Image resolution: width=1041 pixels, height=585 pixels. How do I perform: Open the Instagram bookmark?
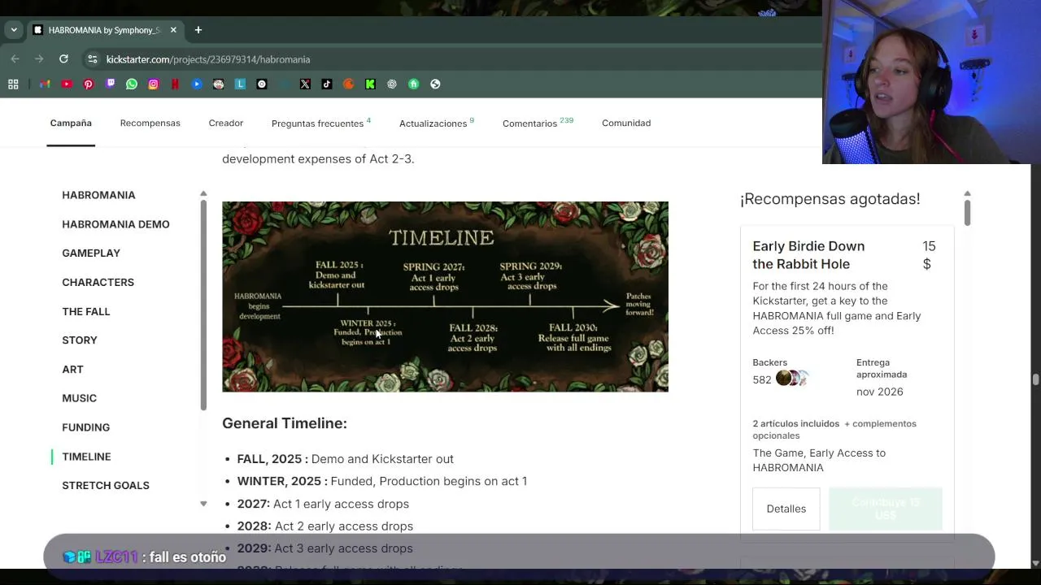tap(154, 84)
